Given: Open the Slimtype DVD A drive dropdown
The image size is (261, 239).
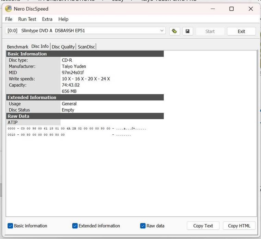Looking at the screenshot, I should click(x=85, y=31).
